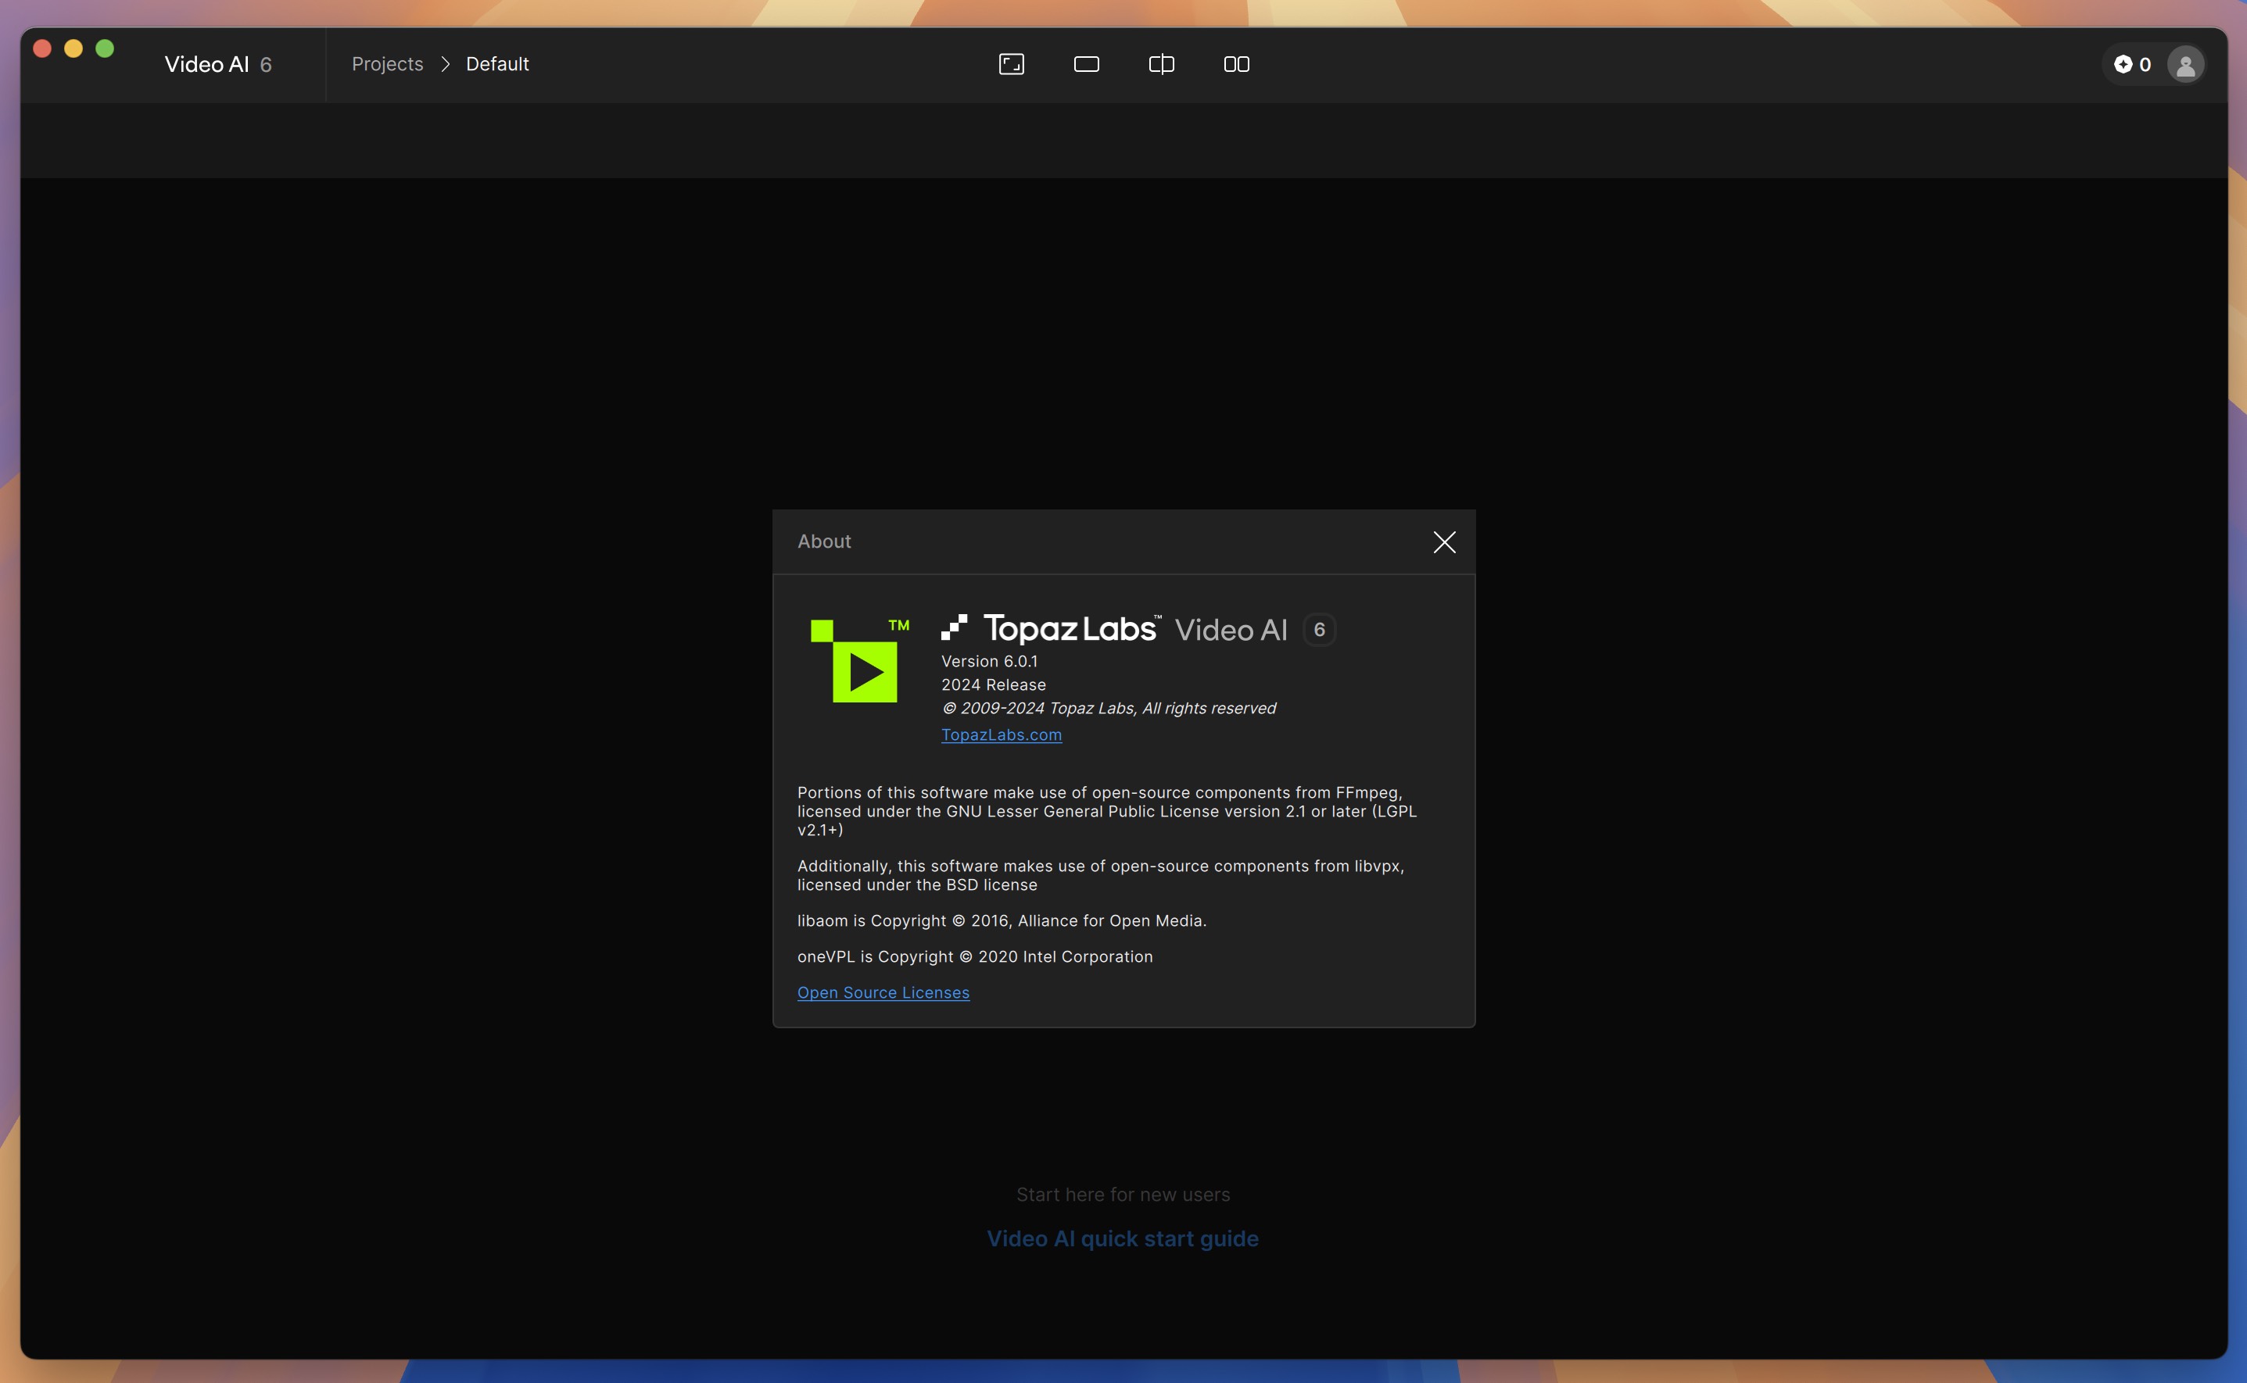Click the oneVPL Intel copyright line
Viewport: 2247px width, 1383px height.
pos(975,956)
